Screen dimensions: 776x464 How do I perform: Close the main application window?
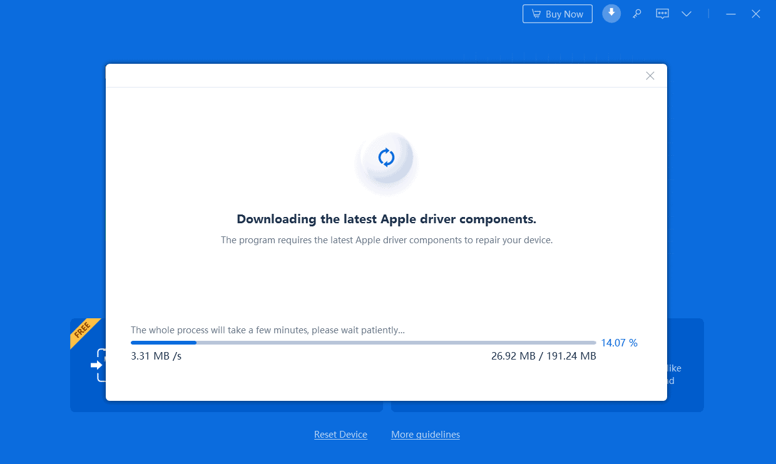point(756,14)
